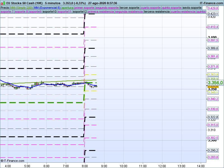Screen dimensions: 224x168
Task: Click the green 3.356,0 current price tag
Action: click(x=215, y=83)
